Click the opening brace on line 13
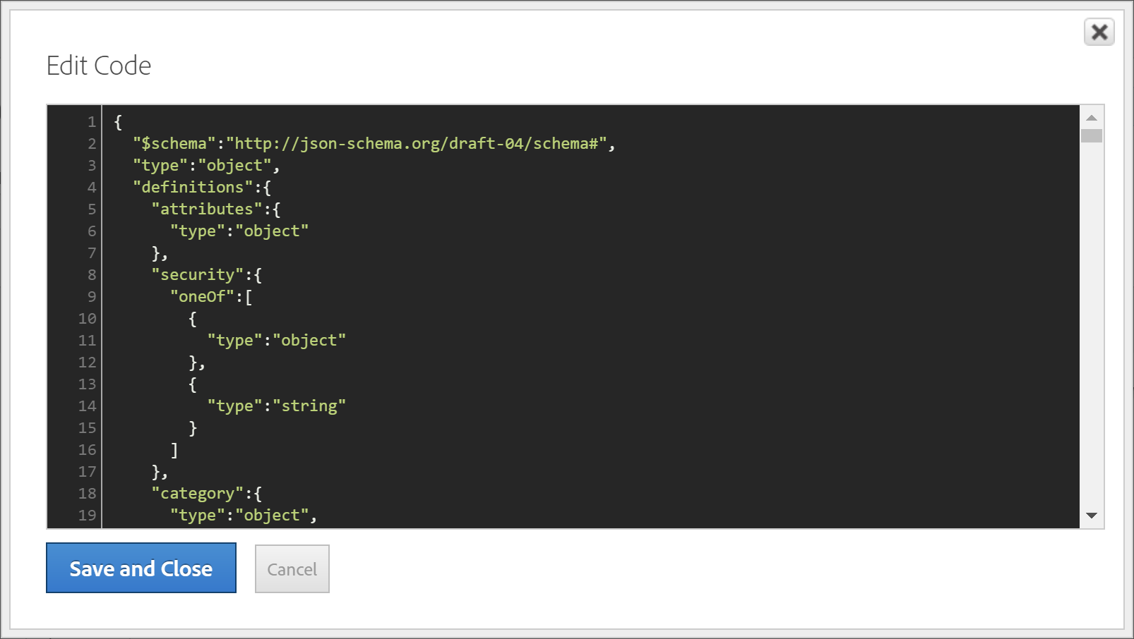1134x639 pixels. [193, 384]
